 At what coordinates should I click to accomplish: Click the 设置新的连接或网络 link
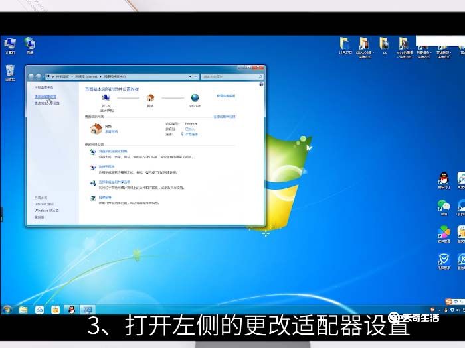coord(113,151)
